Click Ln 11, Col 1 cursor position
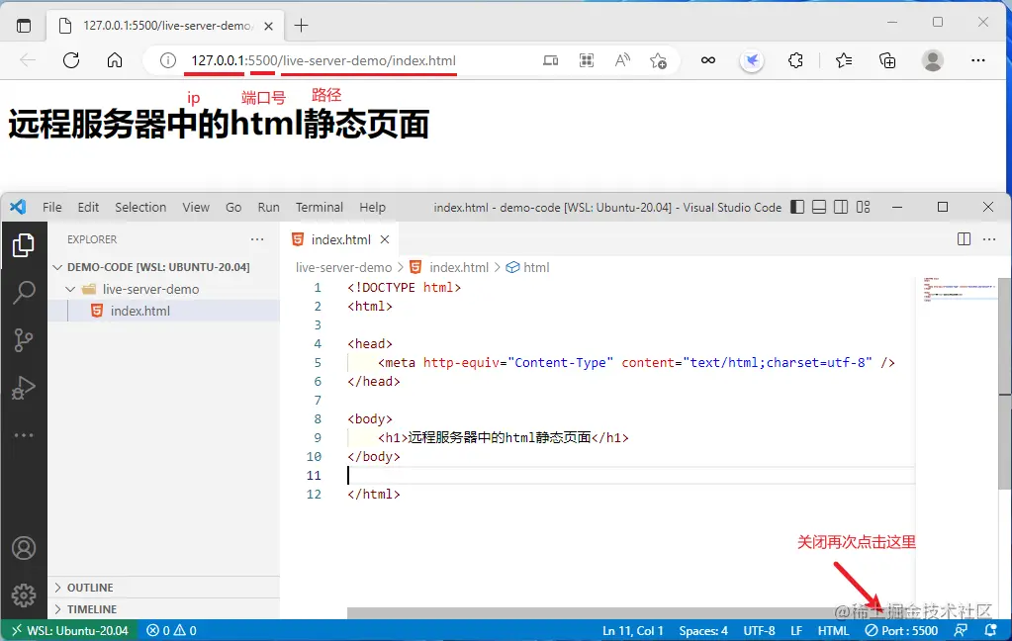This screenshot has width=1012, height=641. click(x=632, y=631)
